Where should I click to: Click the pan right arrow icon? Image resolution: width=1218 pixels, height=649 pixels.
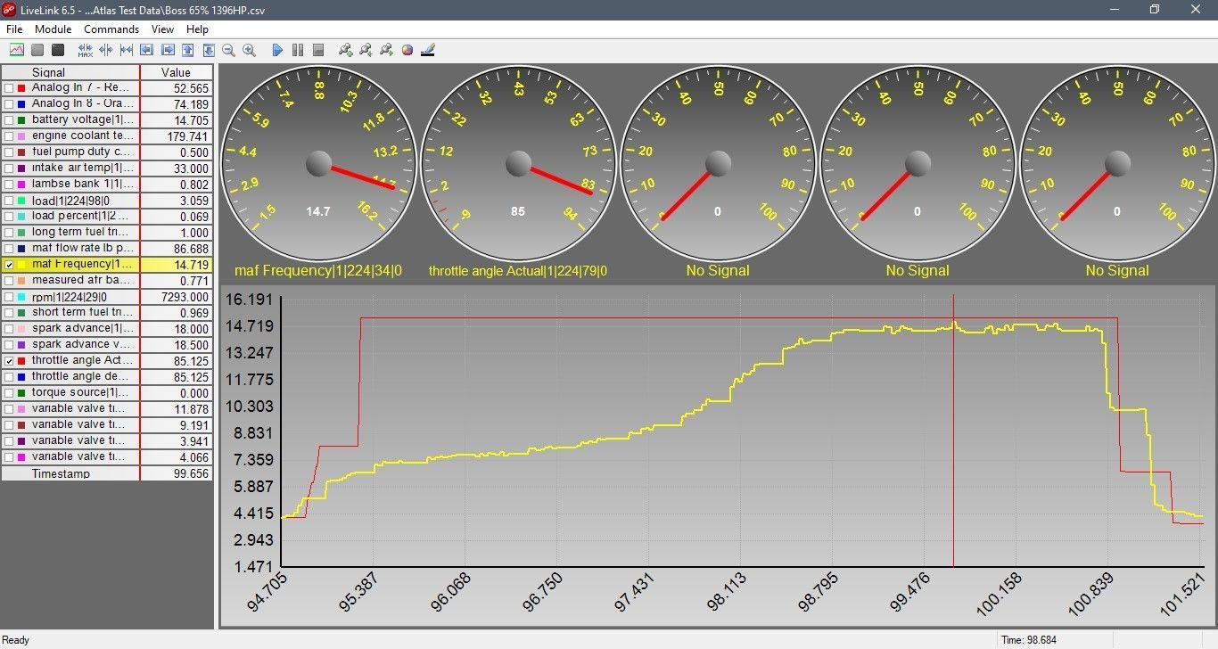tap(168, 50)
